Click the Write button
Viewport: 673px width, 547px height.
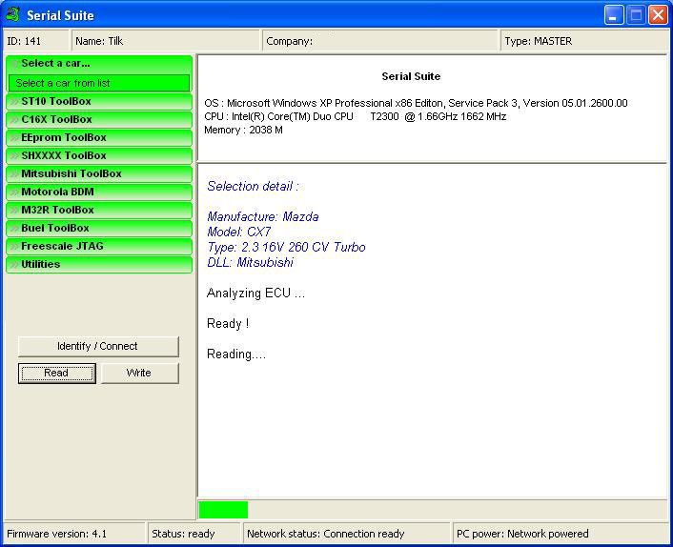[x=139, y=373]
